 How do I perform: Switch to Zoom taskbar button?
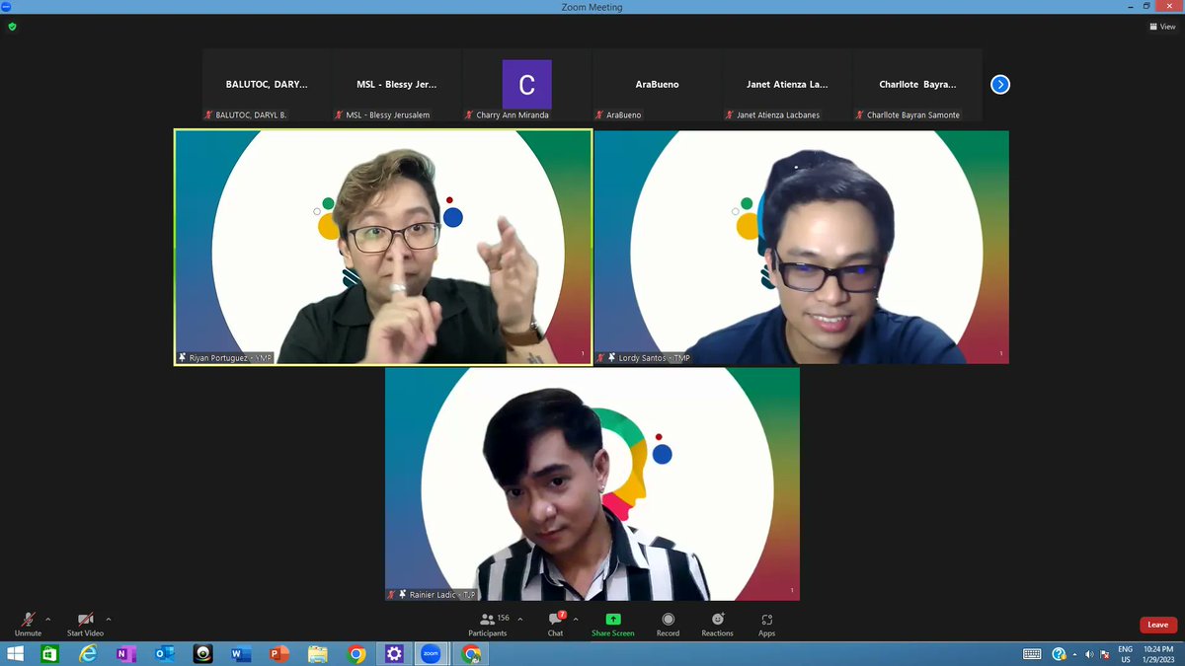click(432, 653)
